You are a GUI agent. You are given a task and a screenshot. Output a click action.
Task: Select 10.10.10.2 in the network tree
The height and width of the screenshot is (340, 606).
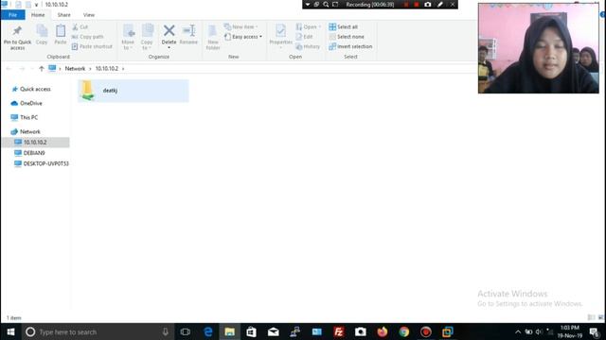coord(36,143)
